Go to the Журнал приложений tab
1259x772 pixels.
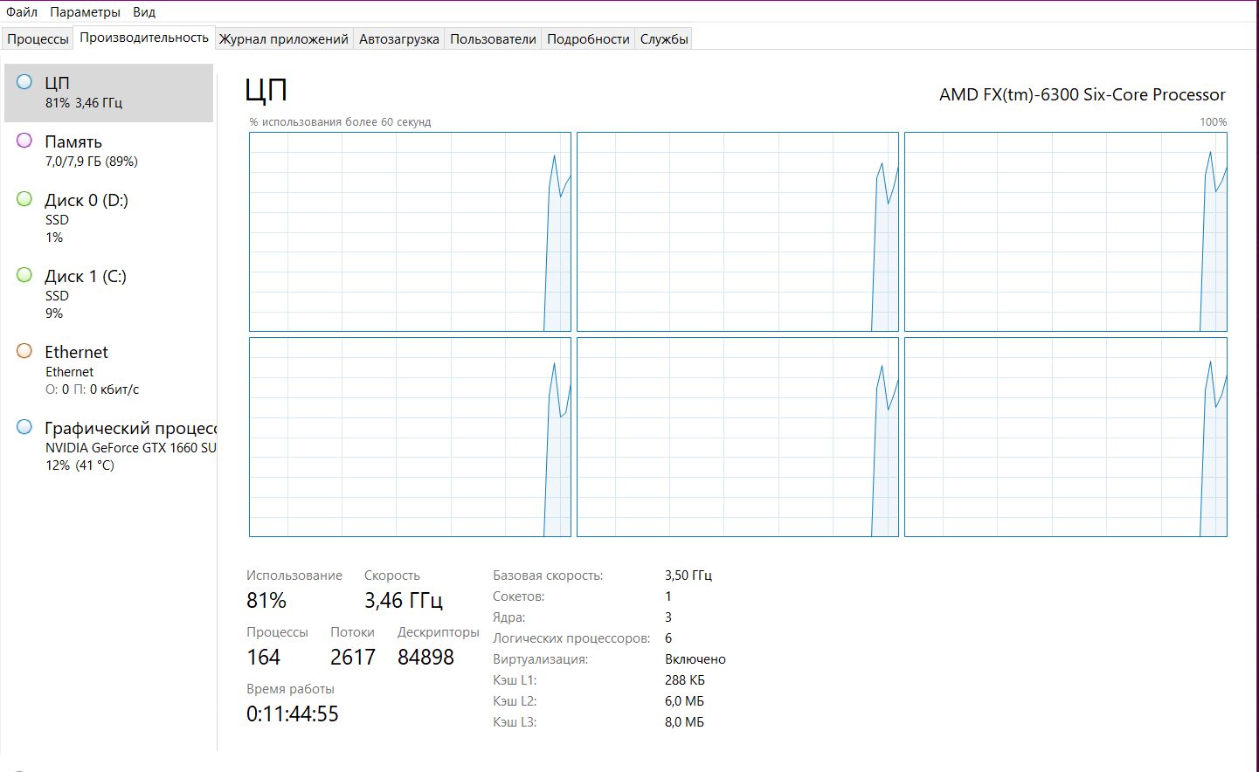point(283,38)
